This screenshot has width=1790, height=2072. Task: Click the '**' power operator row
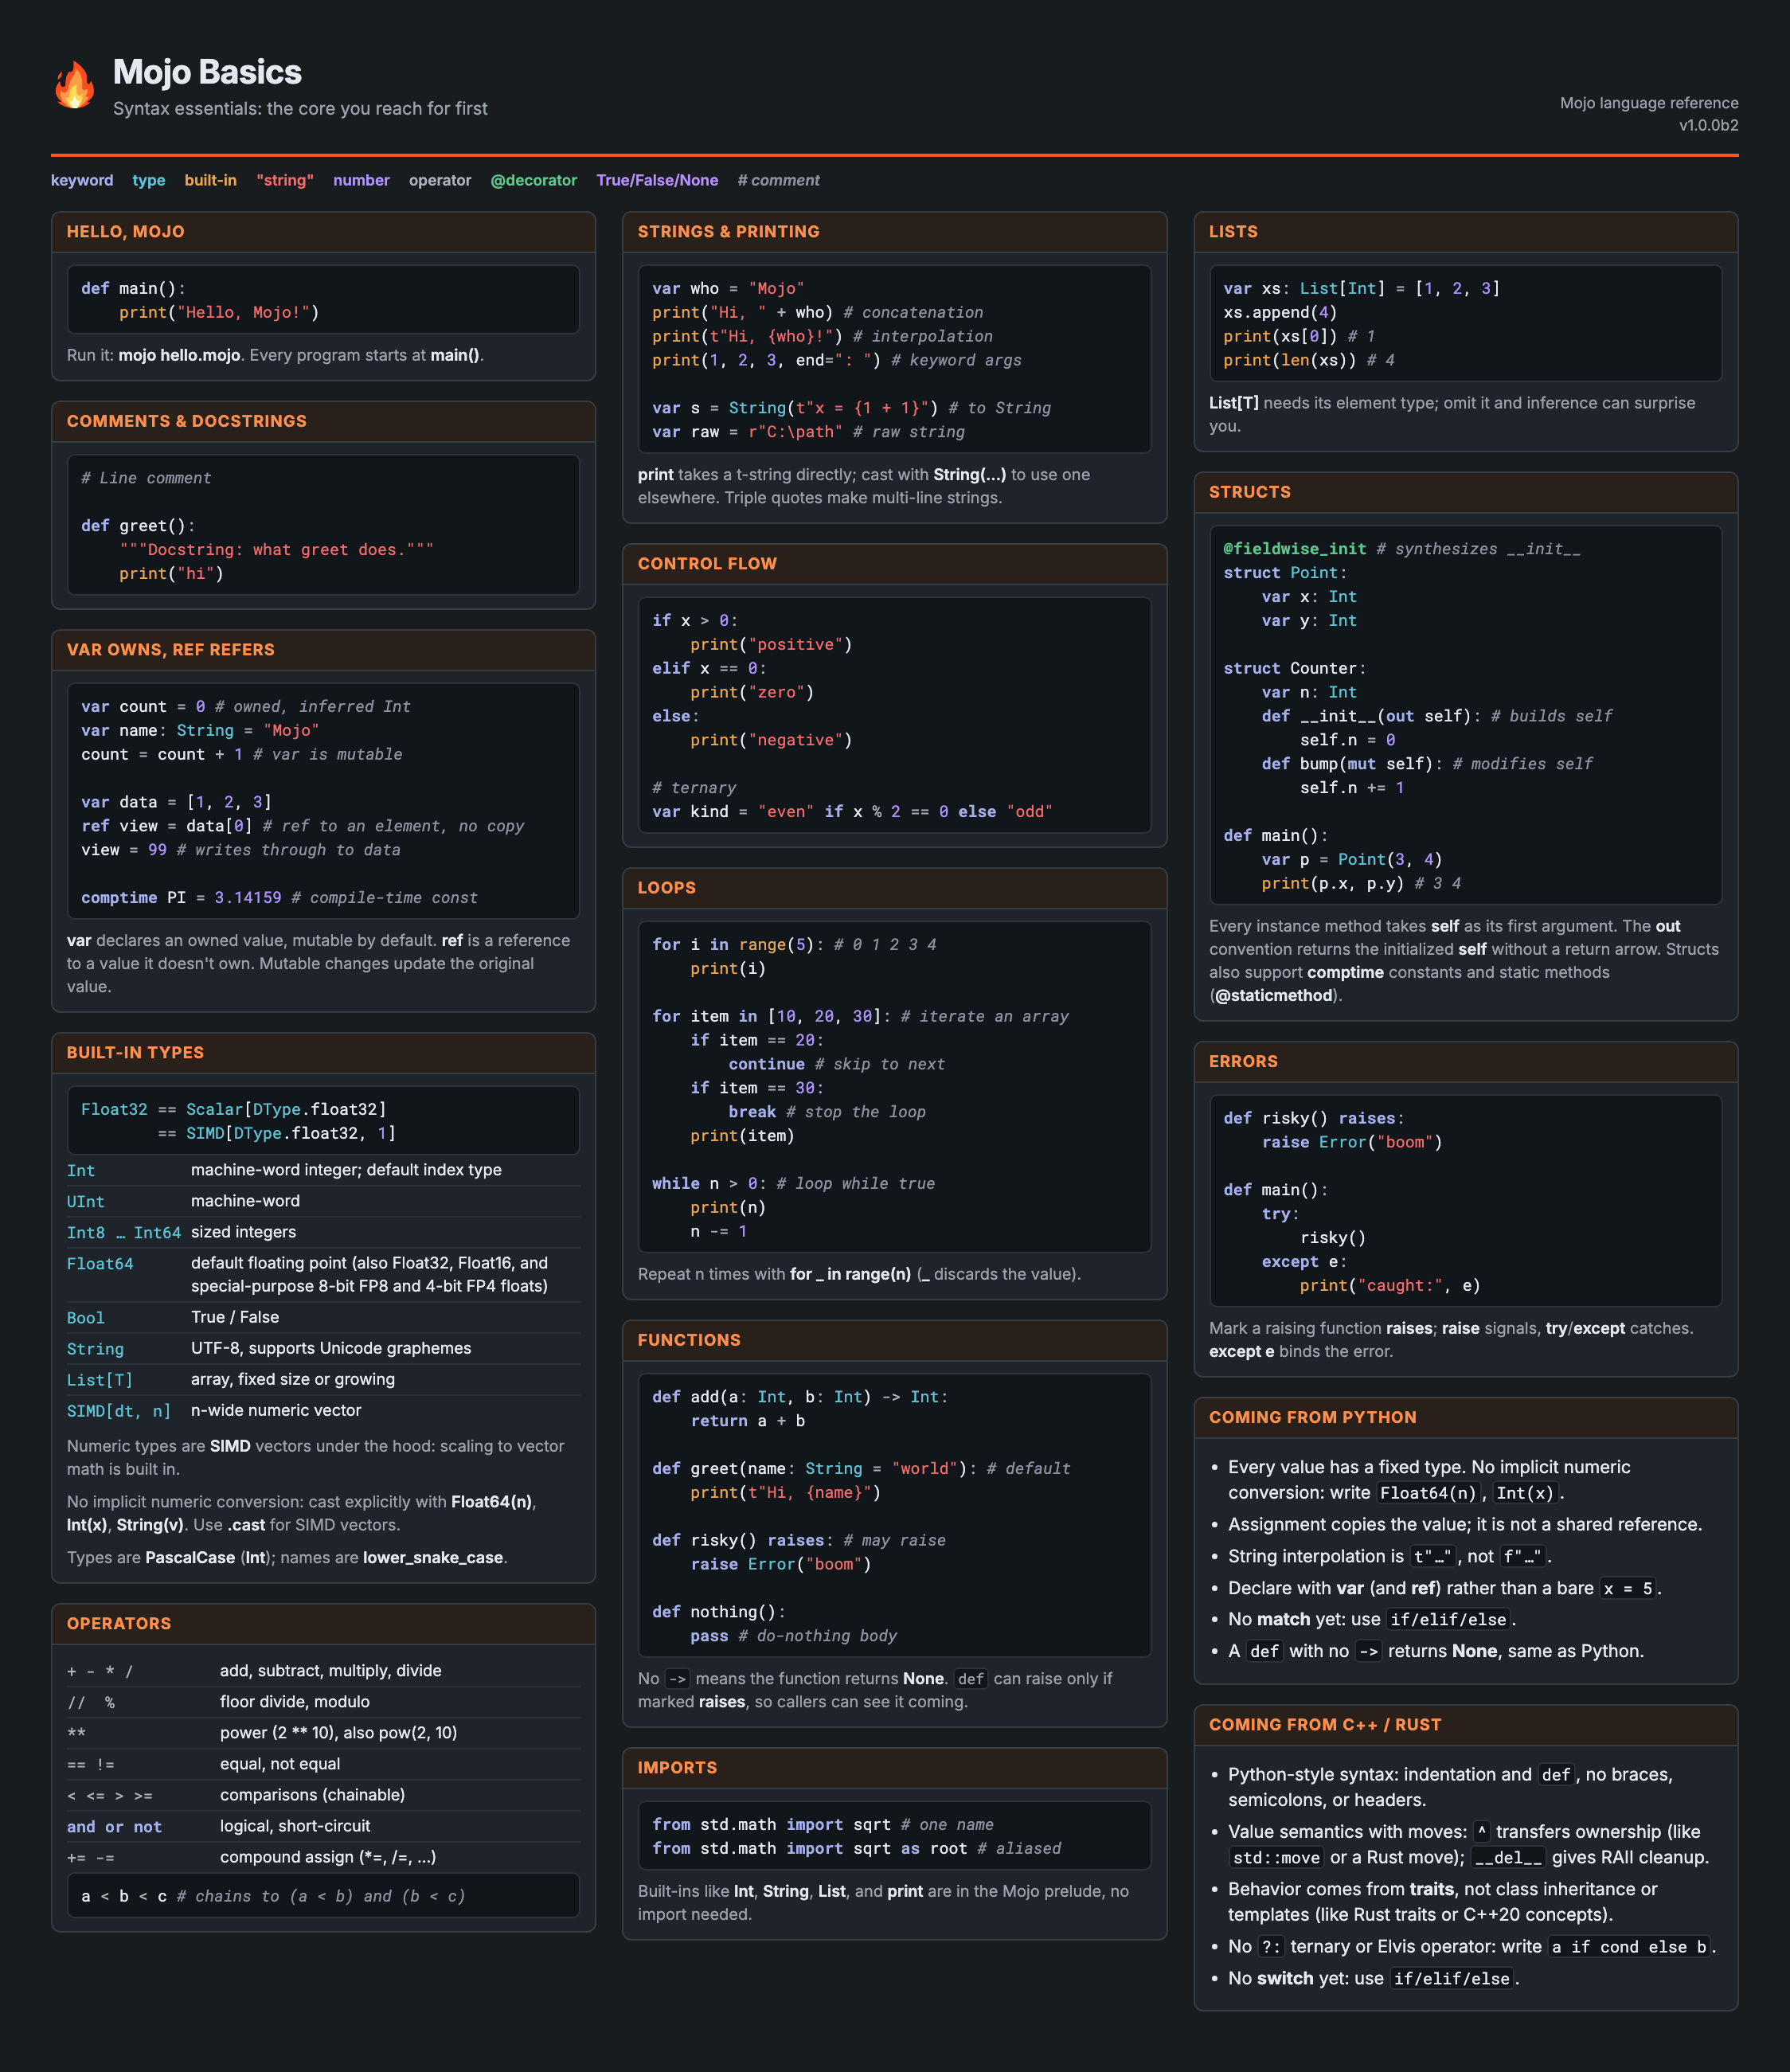323,1733
